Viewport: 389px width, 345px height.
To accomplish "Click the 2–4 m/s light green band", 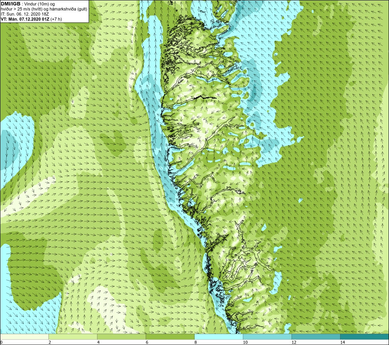I will [x=73, y=336].
